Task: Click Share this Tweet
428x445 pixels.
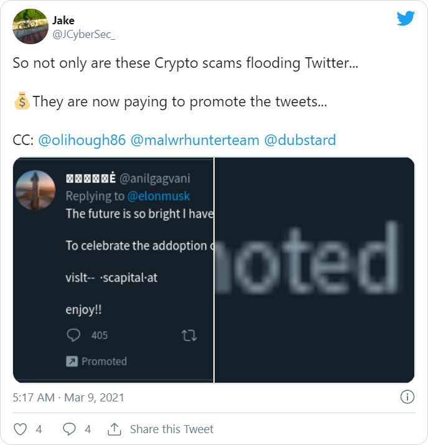Action: [x=171, y=429]
